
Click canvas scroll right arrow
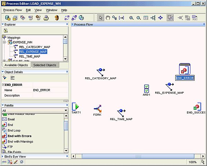click(203, 156)
